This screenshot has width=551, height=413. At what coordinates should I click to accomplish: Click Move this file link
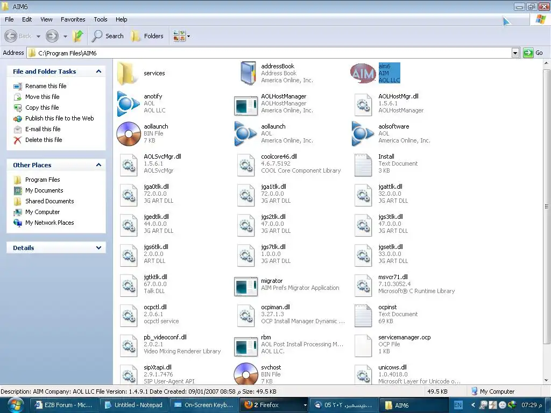[42, 97]
